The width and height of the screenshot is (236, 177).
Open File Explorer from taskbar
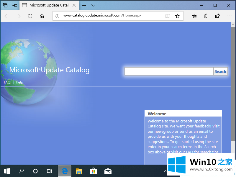[x=79, y=171]
